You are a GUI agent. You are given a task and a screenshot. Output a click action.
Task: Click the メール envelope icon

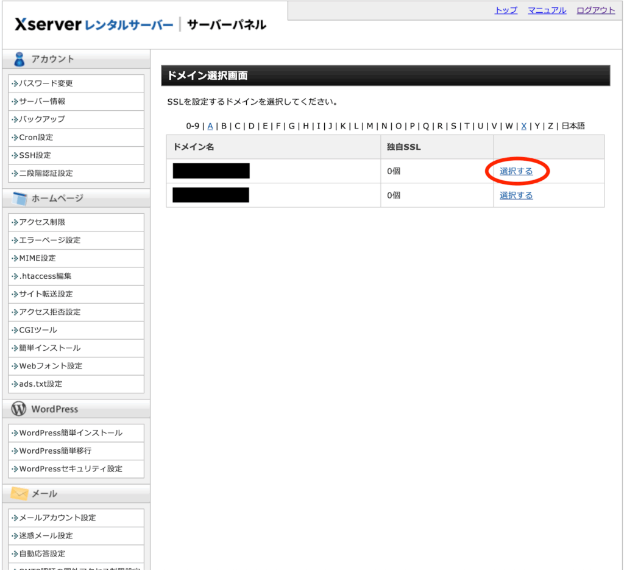pos(19,493)
